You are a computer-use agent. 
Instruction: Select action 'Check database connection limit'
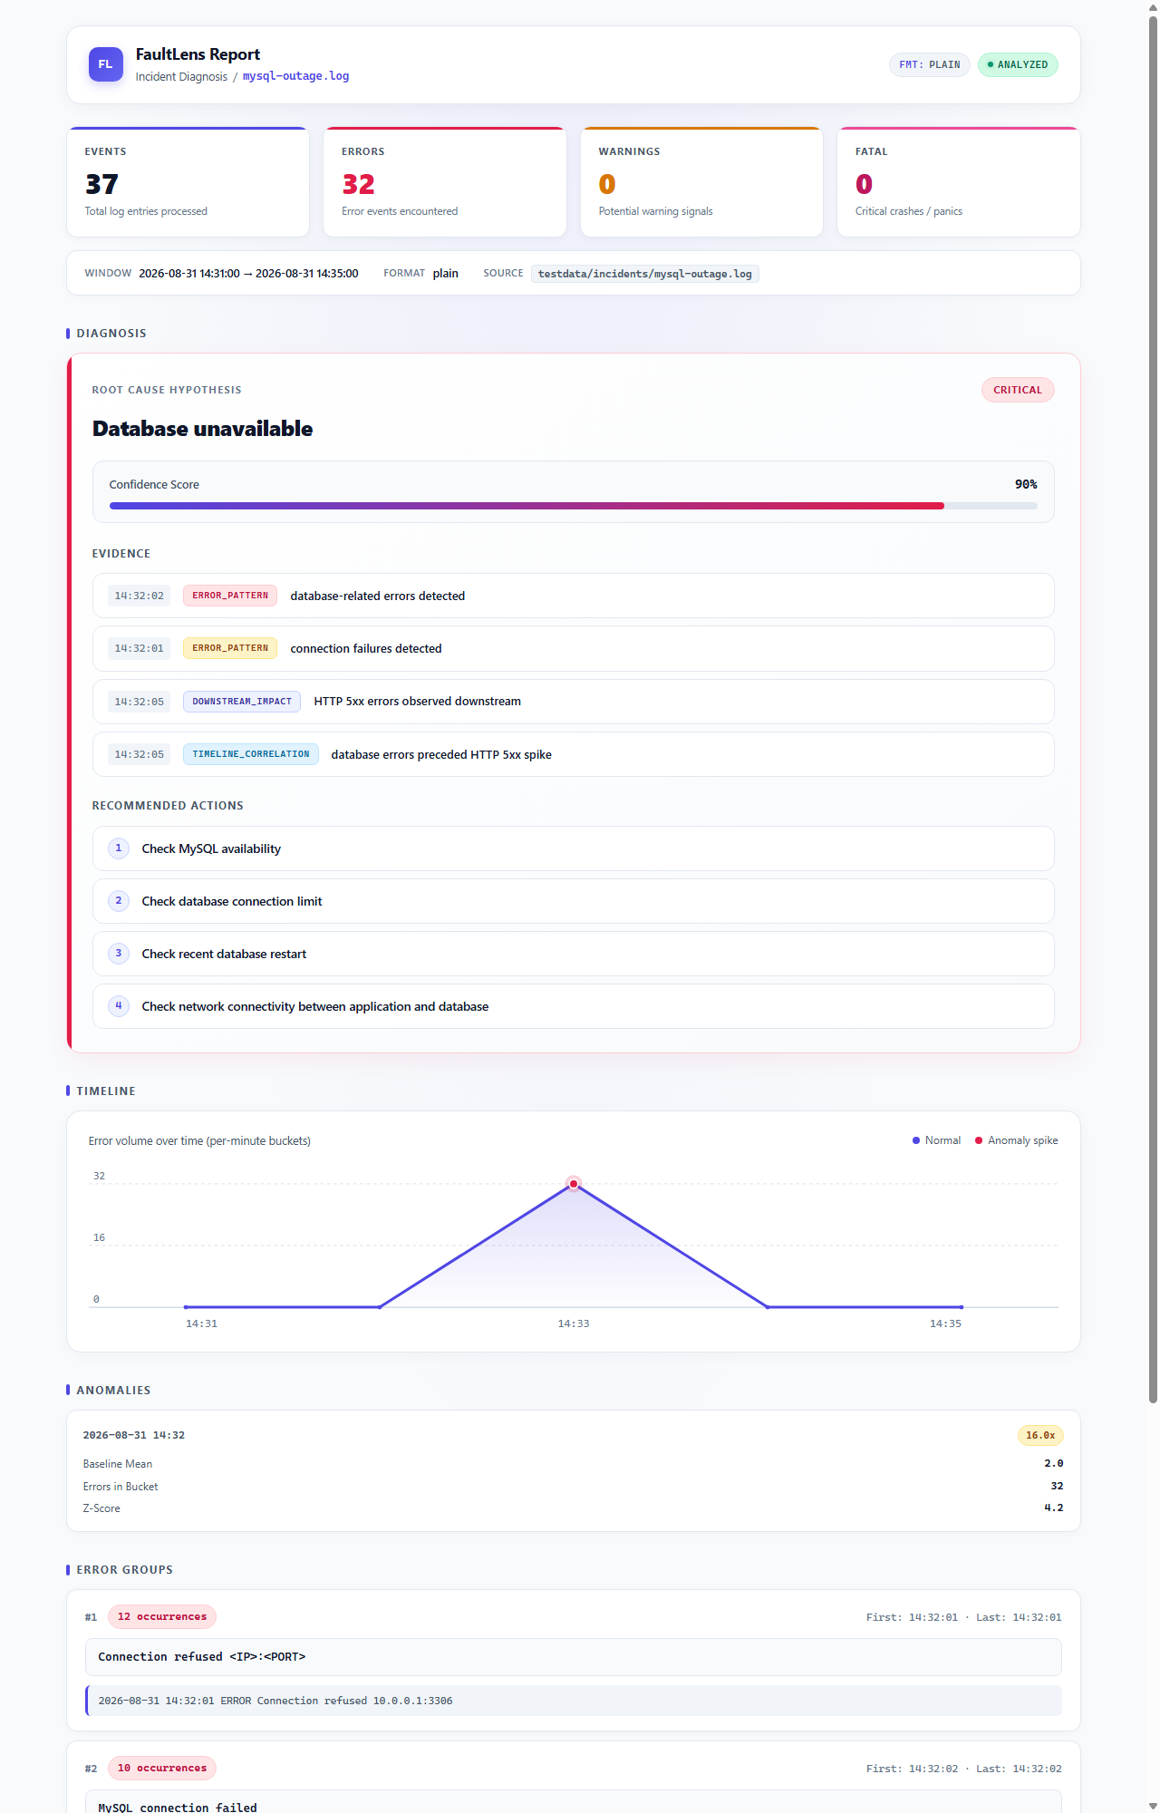(x=573, y=901)
